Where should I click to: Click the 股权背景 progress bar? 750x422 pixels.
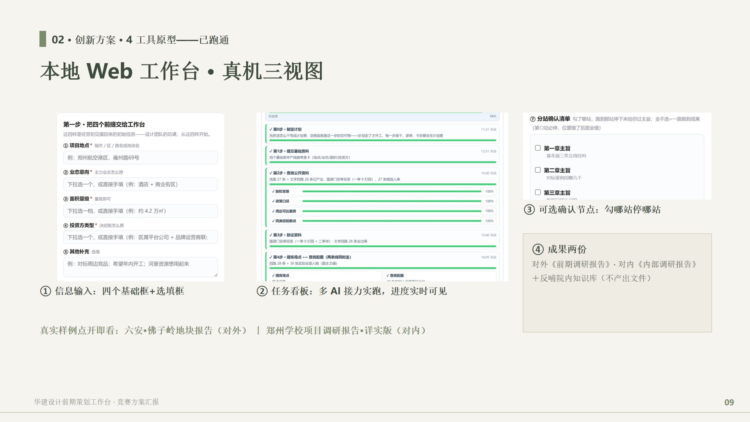coord(392,191)
